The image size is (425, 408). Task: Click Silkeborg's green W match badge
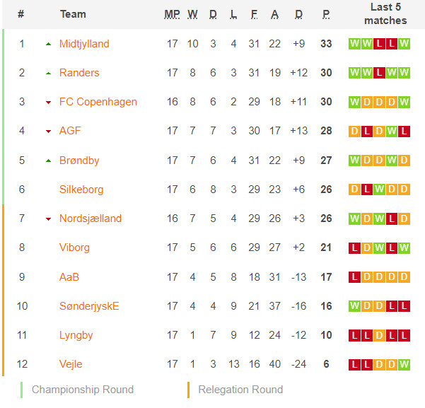[x=379, y=190]
